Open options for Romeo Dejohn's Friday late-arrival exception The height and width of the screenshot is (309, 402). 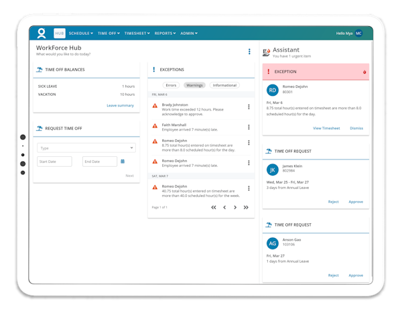coord(249,163)
